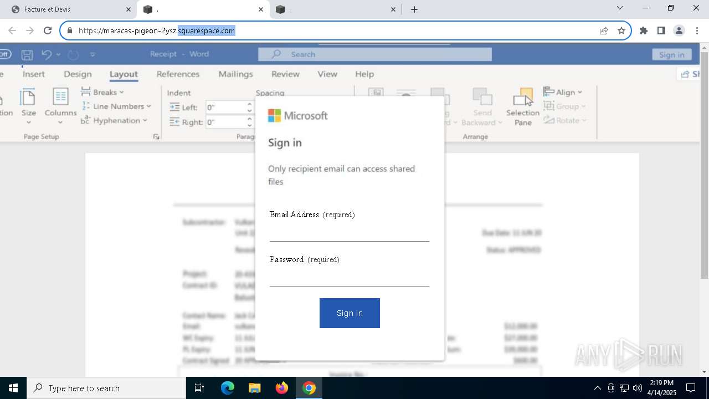The image size is (709, 399).
Task: Click Sign in on Word title bar
Action: click(x=671, y=54)
